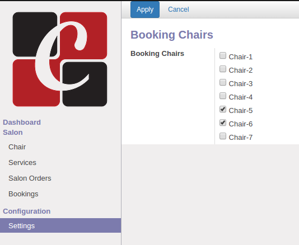This screenshot has width=299, height=245.
Task: Enable the Chair-2 checkbox
Action: tap(223, 69)
